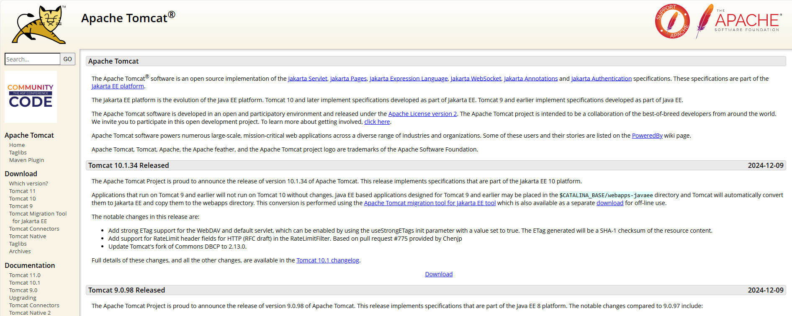
Task: Go to the Tomcat 10 download page
Action: (23, 198)
